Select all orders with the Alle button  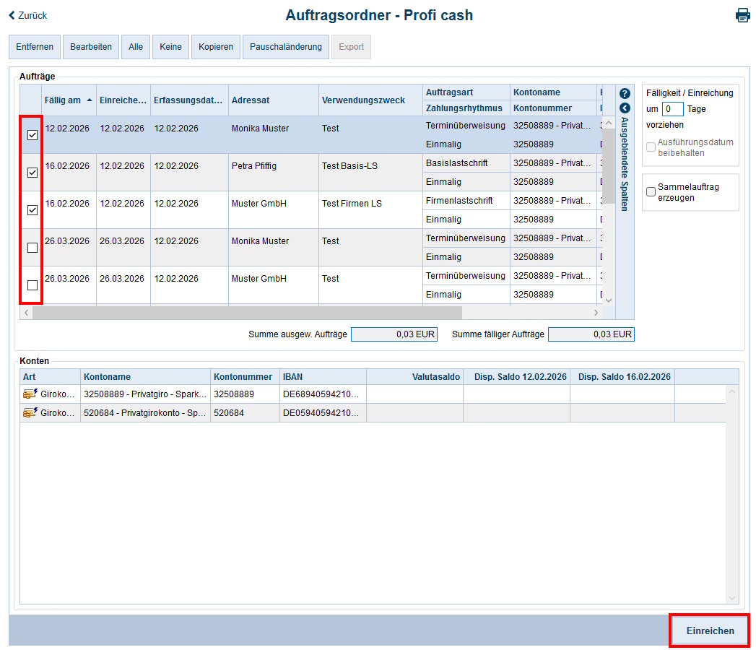pyautogui.click(x=135, y=46)
